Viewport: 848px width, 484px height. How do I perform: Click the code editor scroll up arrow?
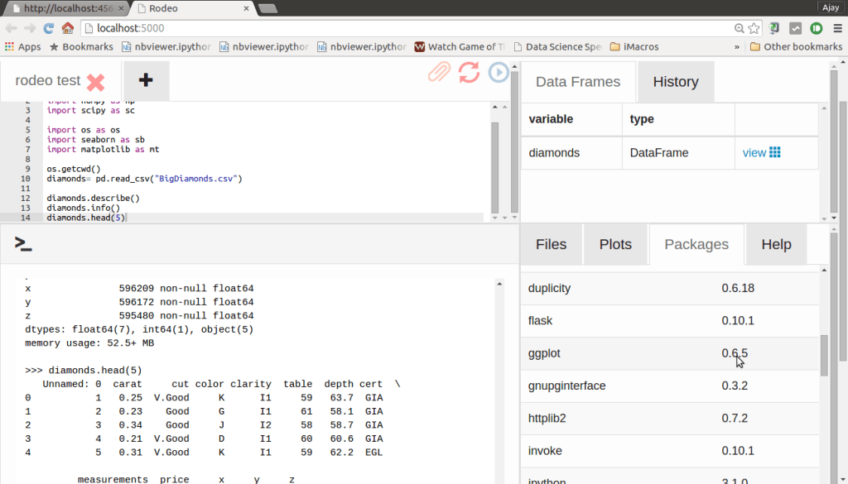point(494,107)
